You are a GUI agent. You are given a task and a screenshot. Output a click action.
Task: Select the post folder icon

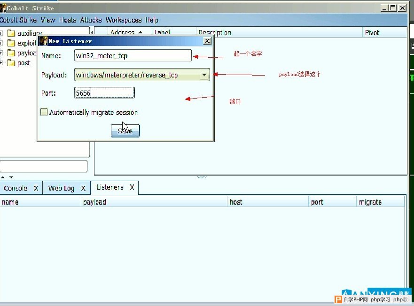(x=11, y=63)
